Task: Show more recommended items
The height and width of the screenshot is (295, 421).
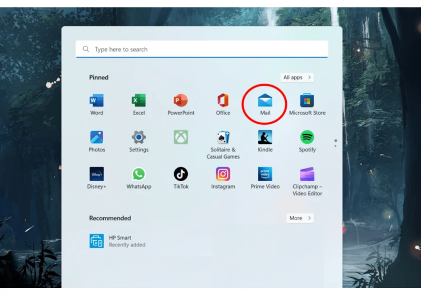Action: click(300, 218)
